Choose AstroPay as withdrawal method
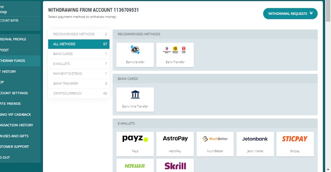Image resolution: width=331 pixels, height=172 pixels. click(175, 144)
